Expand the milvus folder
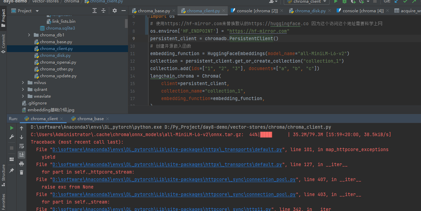Viewport: 421px width, 211px height. pos(23,83)
